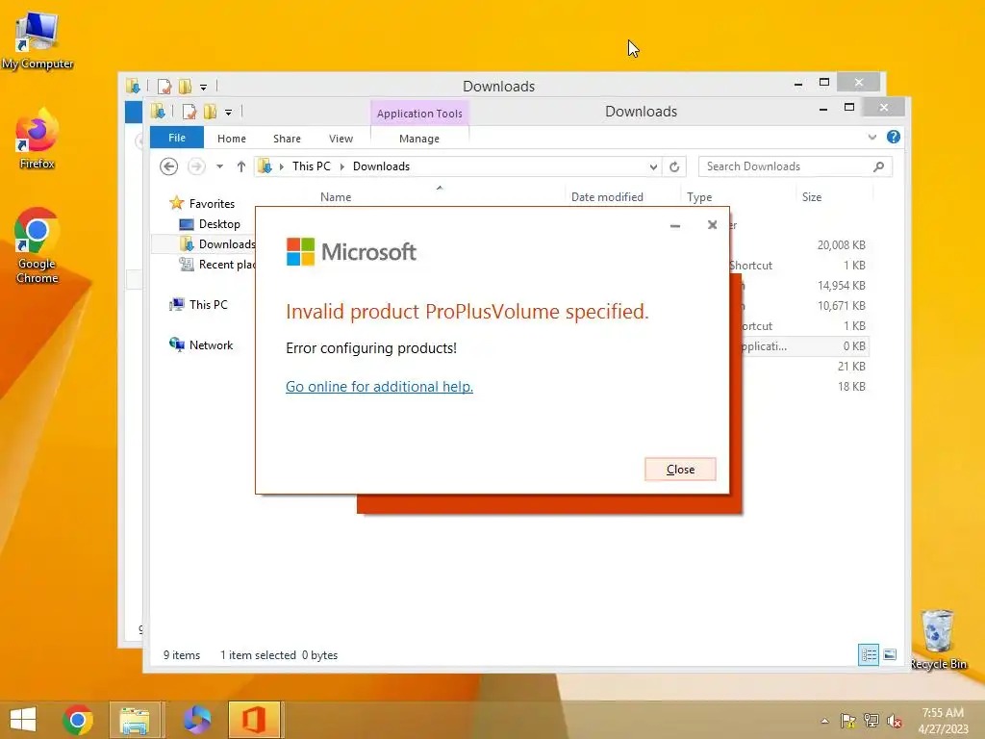Open Chrome from the taskbar
985x739 pixels.
pyautogui.click(x=78, y=720)
